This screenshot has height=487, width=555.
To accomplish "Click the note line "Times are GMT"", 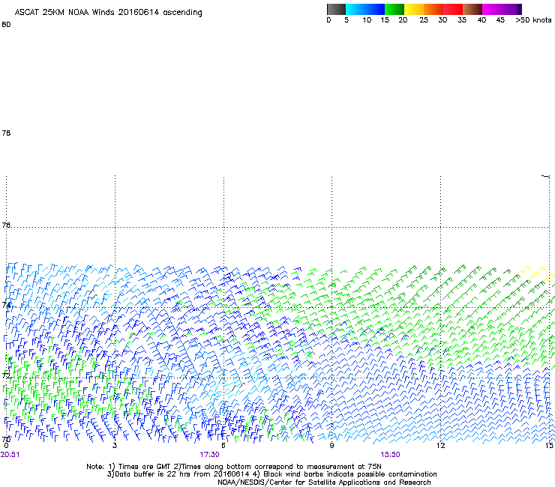I will [143, 467].
